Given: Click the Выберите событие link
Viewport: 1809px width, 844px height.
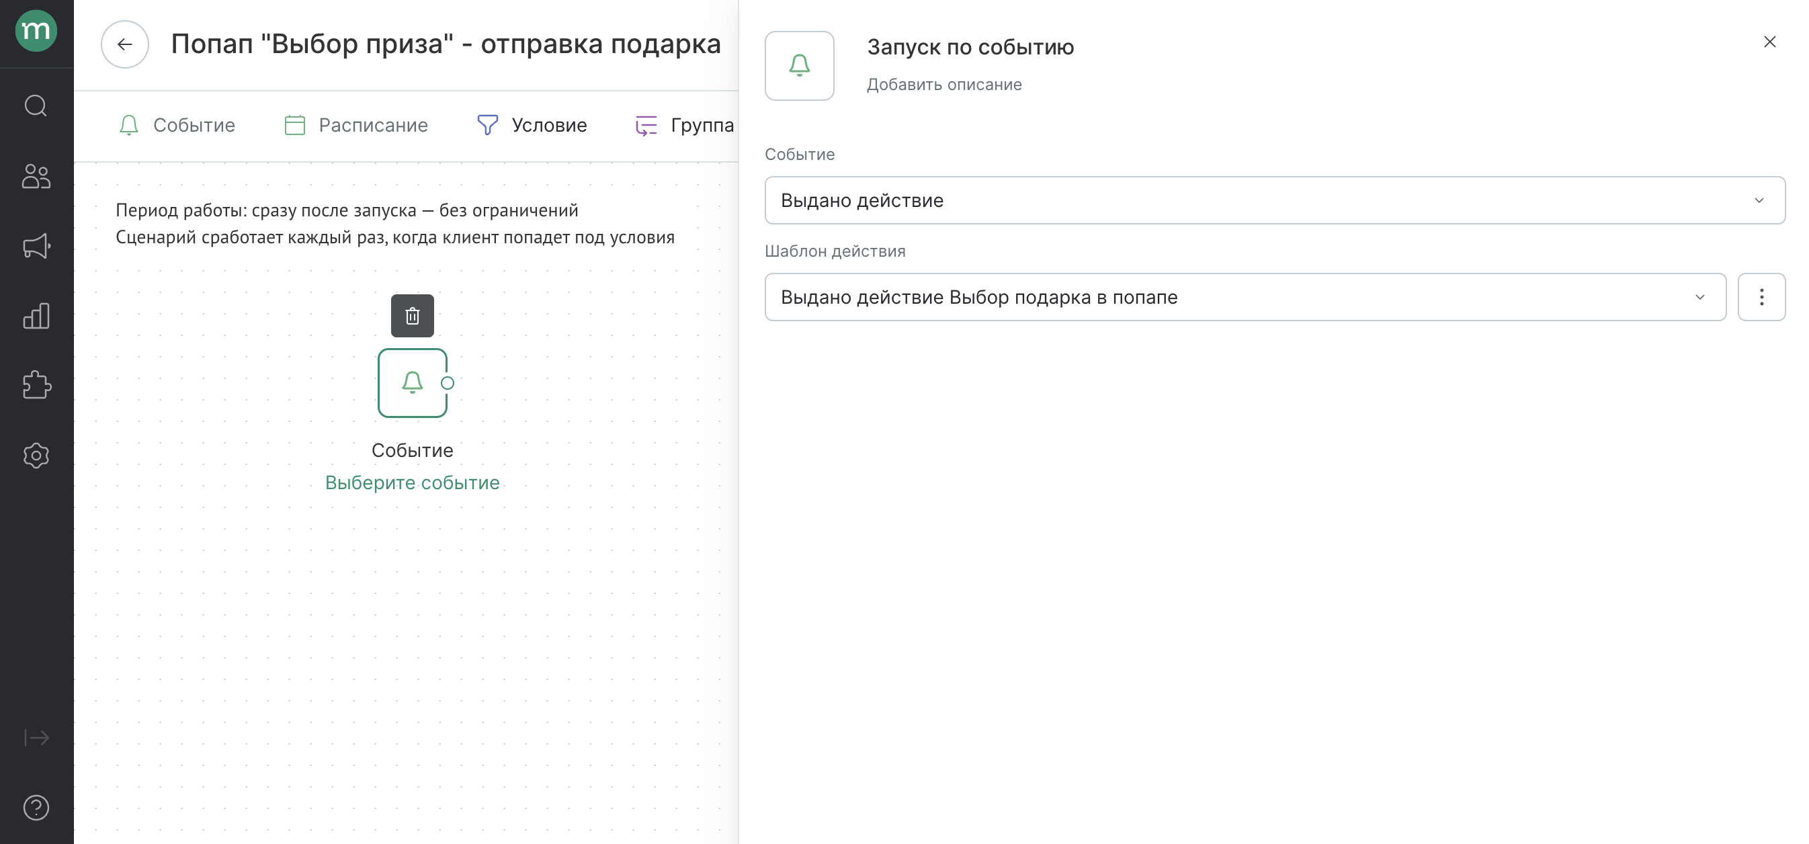Looking at the screenshot, I should point(412,482).
